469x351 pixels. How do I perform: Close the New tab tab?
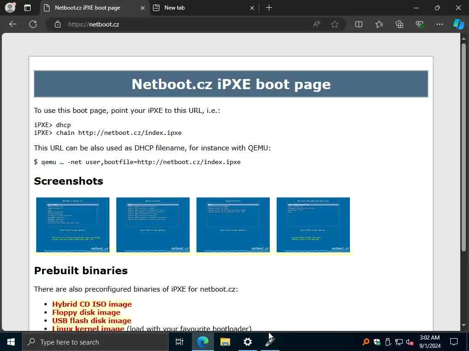click(252, 8)
